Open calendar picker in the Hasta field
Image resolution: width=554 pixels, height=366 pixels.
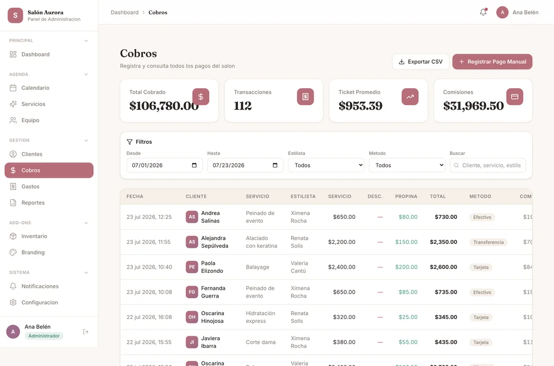pos(275,165)
